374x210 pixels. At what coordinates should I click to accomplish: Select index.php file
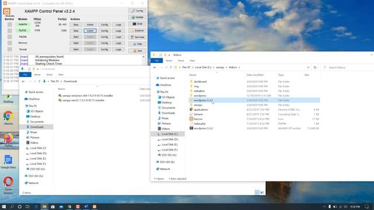coord(200,124)
